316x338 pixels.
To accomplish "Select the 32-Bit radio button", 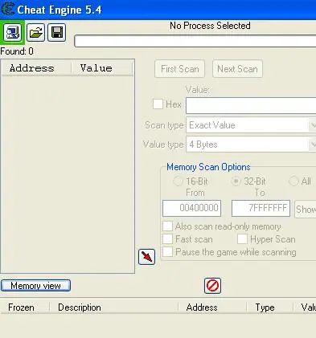I will [x=236, y=181].
